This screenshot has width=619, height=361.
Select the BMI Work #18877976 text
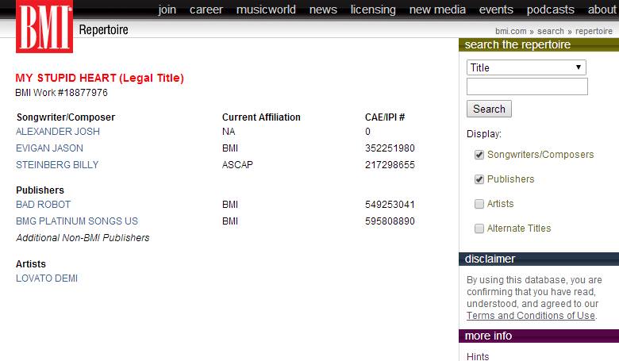[x=61, y=93]
